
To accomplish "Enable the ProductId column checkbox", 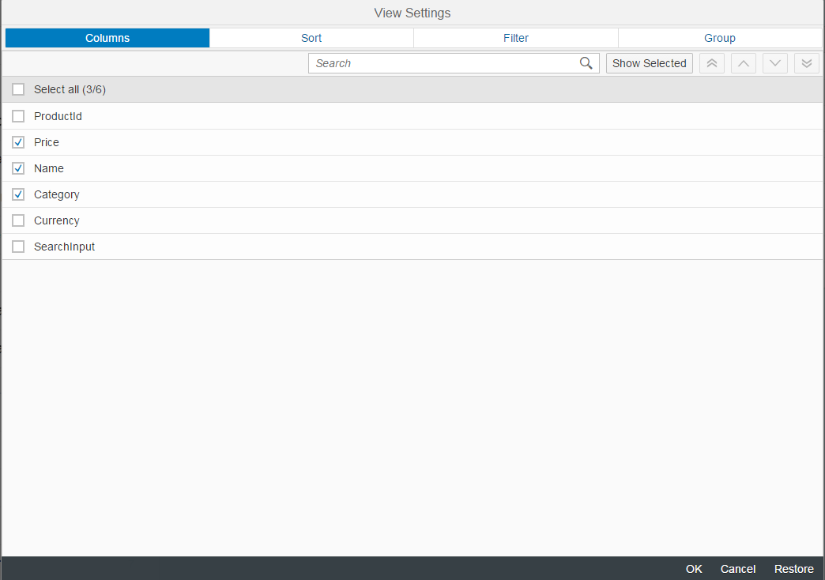I will click(18, 116).
